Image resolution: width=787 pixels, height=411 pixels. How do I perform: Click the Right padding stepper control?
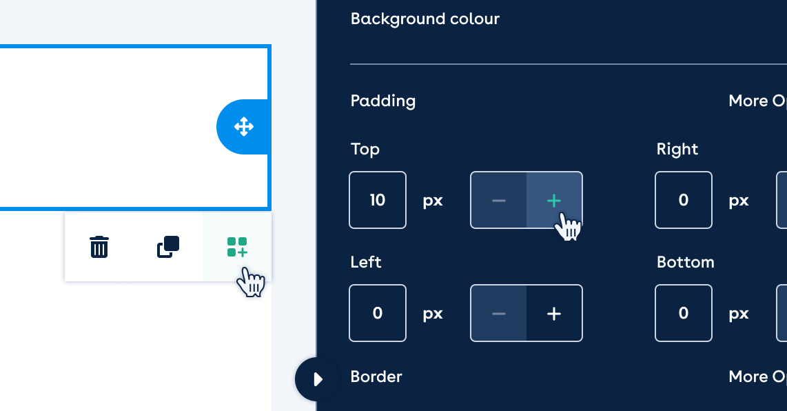(781, 200)
